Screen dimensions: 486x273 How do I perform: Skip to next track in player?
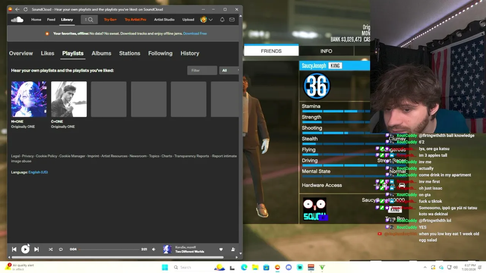pyautogui.click(x=36, y=249)
